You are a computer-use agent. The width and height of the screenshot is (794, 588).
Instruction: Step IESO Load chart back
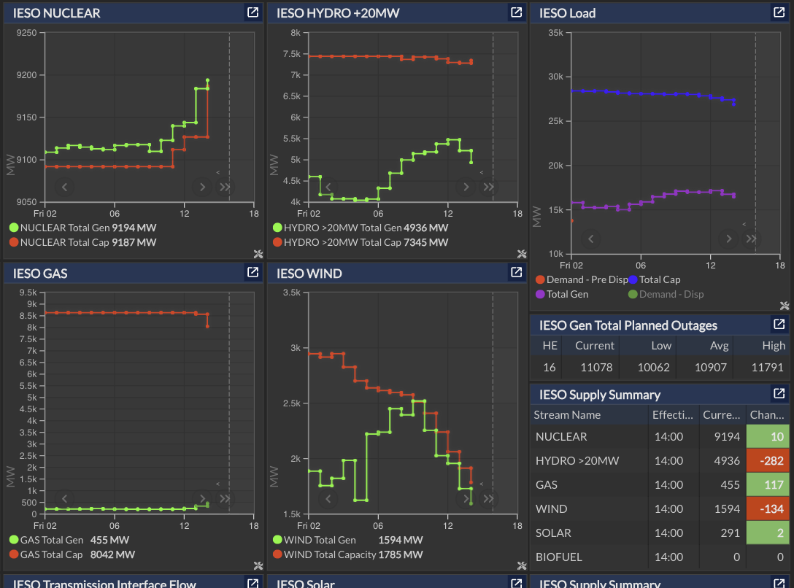pos(590,239)
